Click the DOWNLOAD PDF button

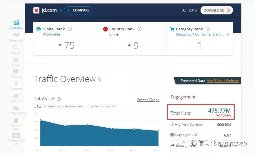click(x=217, y=10)
